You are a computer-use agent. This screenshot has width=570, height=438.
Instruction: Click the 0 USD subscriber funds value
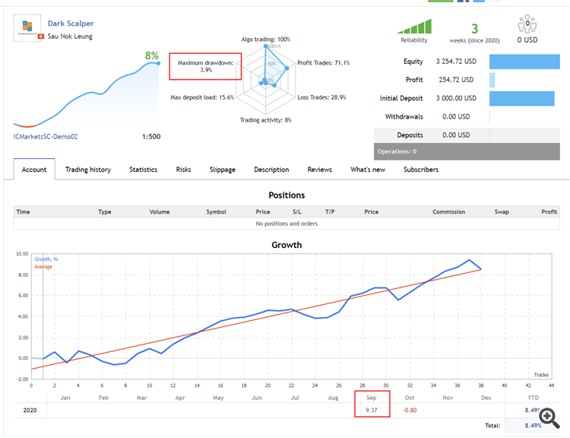click(527, 40)
